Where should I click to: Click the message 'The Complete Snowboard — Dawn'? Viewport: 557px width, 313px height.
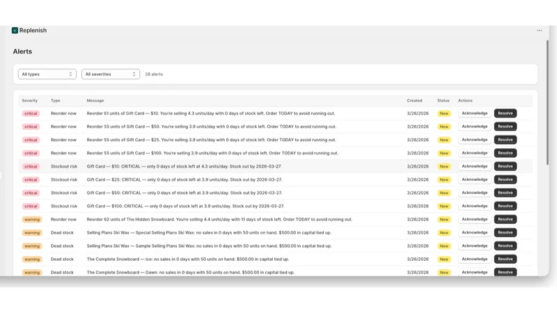[x=190, y=272]
